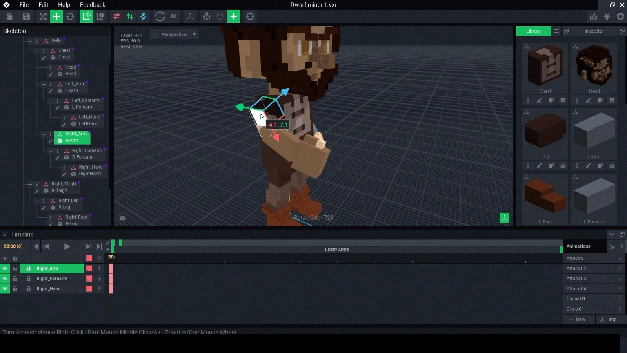Click the trash icon under Head model
627x353 pixels.
click(x=611, y=100)
